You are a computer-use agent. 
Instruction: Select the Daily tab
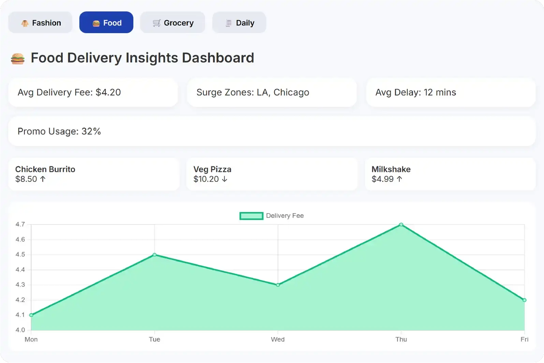click(239, 23)
